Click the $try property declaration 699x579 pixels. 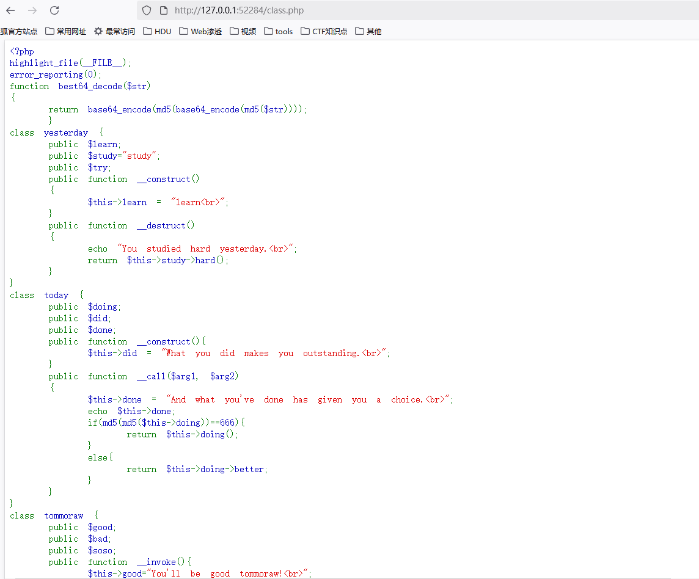[80, 167]
